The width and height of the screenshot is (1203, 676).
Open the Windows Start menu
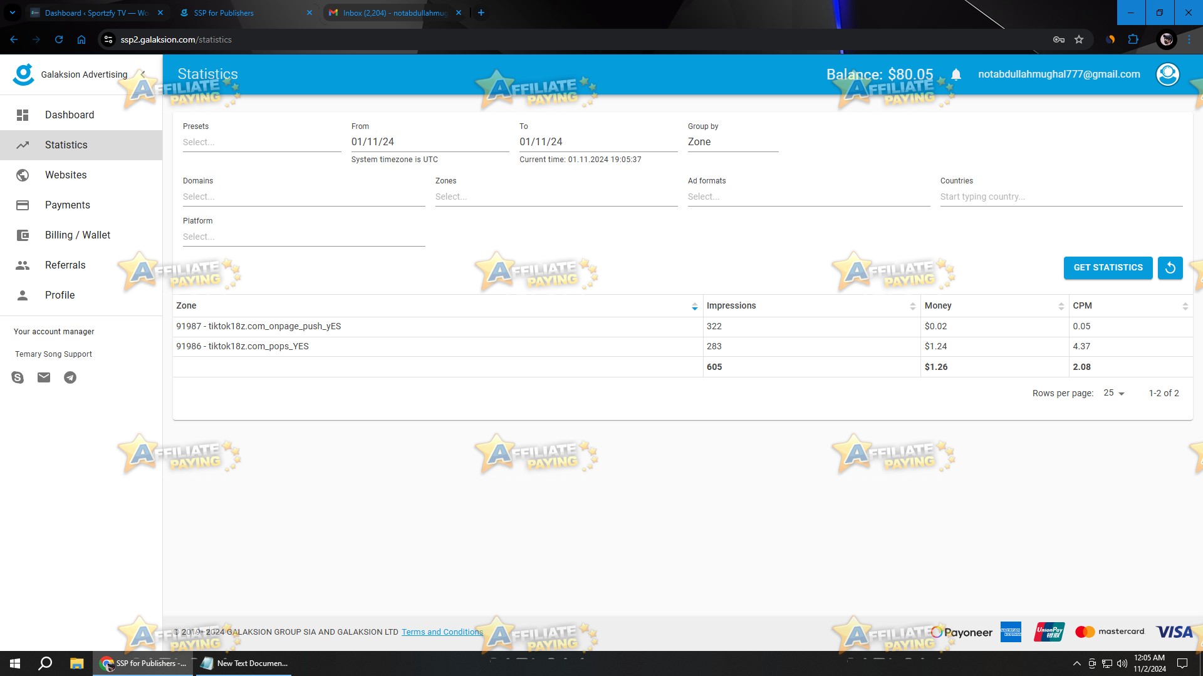(15, 663)
